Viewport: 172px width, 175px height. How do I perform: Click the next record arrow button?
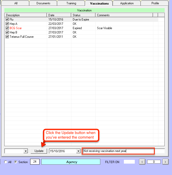[165, 162]
